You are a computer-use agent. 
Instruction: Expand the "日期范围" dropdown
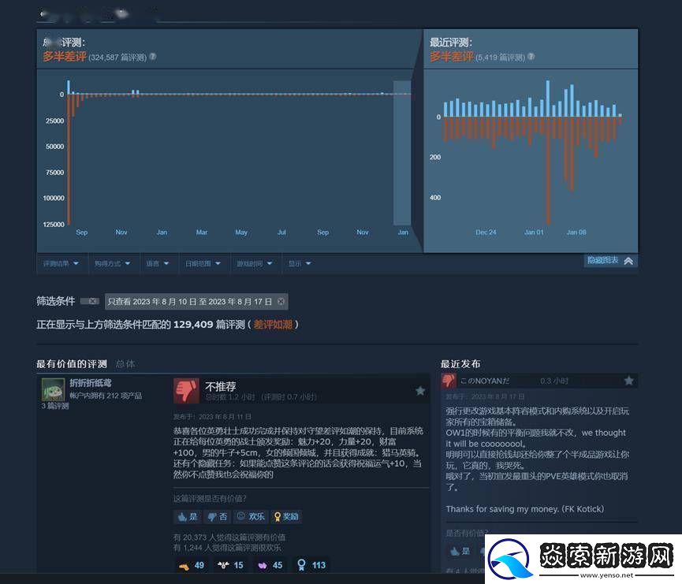click(x=203, y=263)
